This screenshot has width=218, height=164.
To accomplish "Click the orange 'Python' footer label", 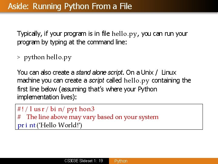I will [121, 161].
